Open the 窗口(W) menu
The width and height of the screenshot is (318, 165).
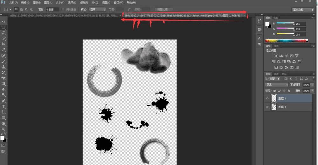pos(118,3)
